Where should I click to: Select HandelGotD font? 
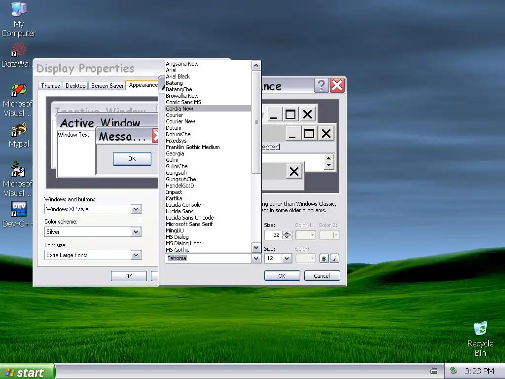[208, 186]
